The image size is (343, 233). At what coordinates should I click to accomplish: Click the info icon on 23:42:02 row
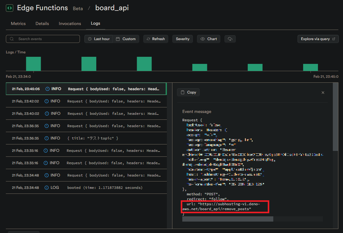(47, 101)
